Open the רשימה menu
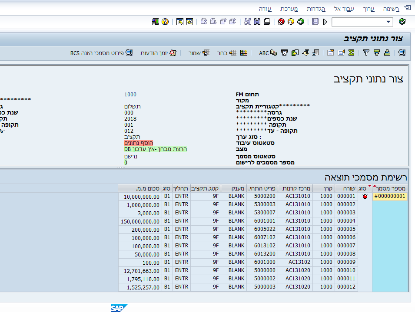Image resolution: width=415 pixels, height=312 pixels. 391,9
